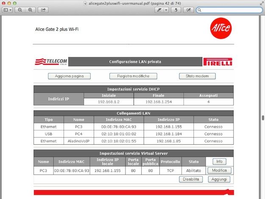Viewport: 265px width, 199px height.
Task: Click the Aggiungi button
Action: [x=219, y=179]
